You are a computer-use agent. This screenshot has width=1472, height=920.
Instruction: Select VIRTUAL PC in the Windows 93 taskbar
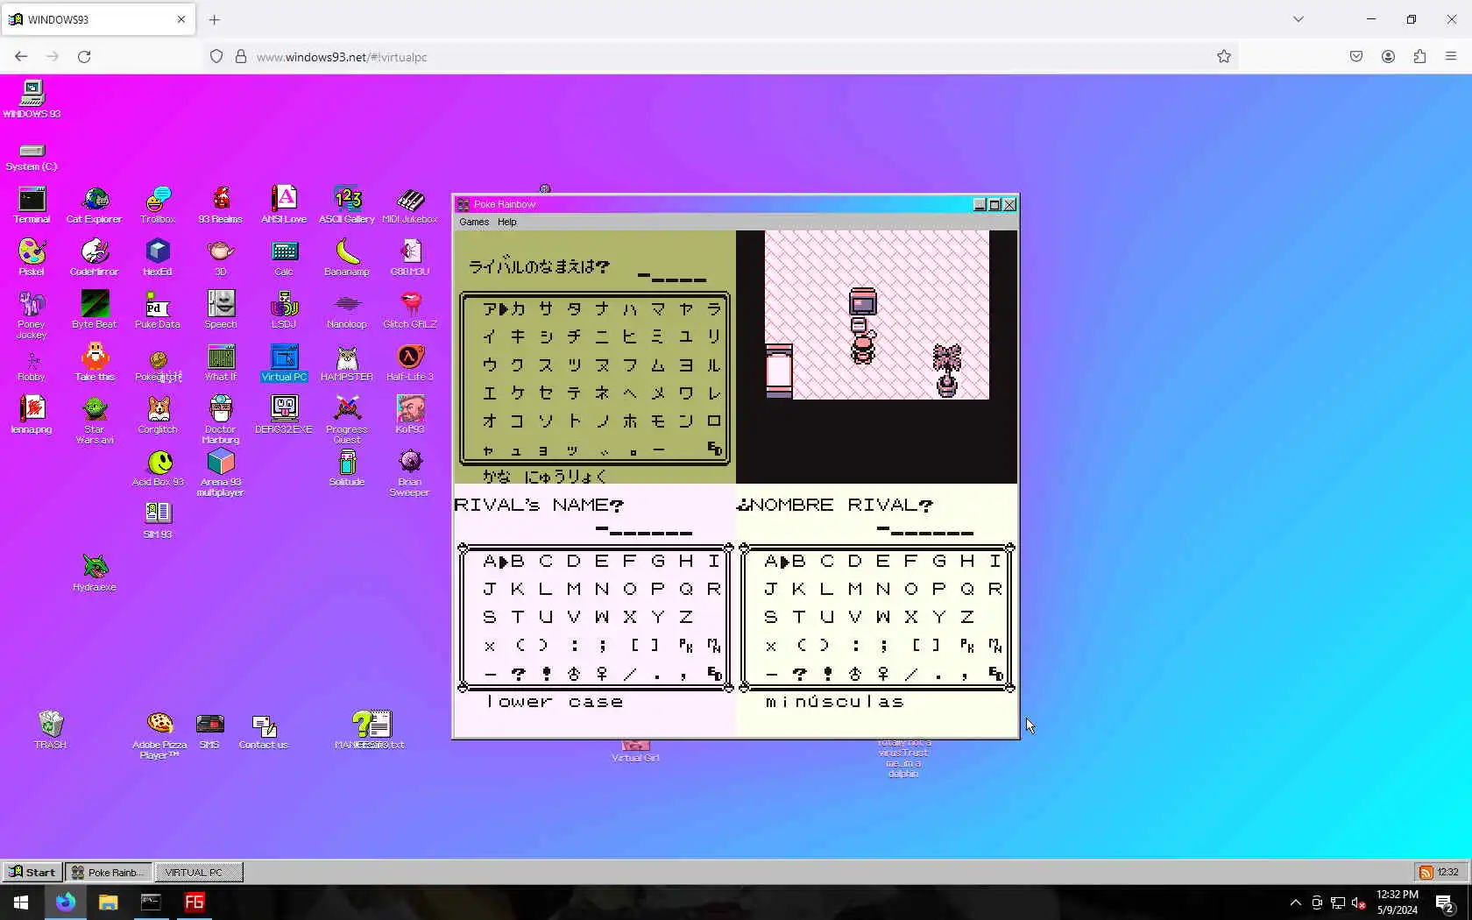tap(199, 872)
